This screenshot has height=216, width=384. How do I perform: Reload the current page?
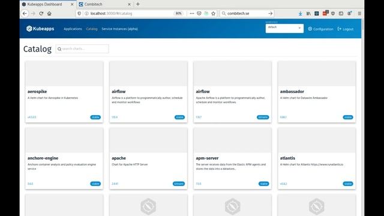pos(41,13)
